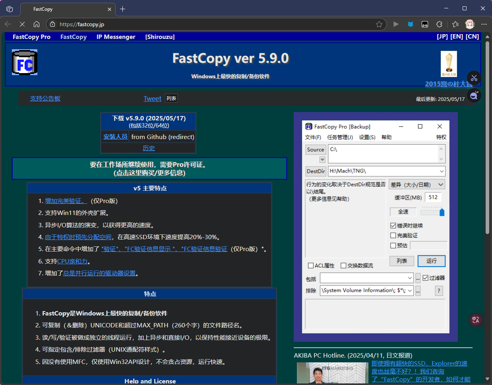Open the 2015窓の杜大賞 link
This screenshot has width=492, height=385.
[449, 84]
